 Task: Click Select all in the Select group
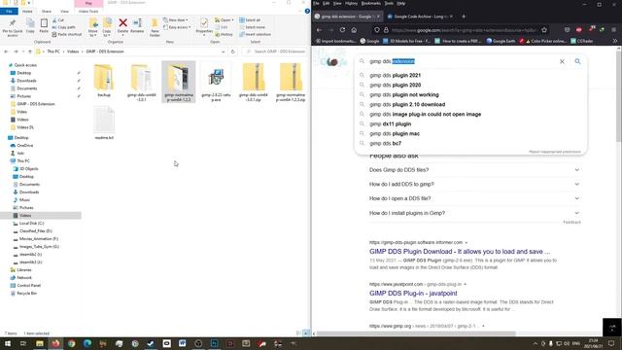coord(250,20)
